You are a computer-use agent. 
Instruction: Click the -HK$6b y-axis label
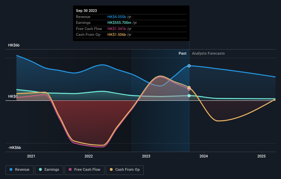pos(14,148)
